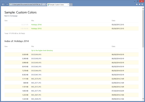Click the Sample: Custom Colors heading

pos(20,12)
